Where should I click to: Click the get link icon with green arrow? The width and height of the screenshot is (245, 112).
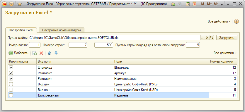coord(173,4)
